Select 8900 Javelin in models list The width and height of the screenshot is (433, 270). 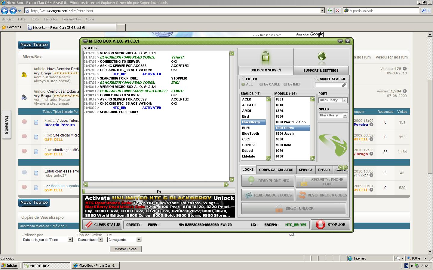[292, 133]
